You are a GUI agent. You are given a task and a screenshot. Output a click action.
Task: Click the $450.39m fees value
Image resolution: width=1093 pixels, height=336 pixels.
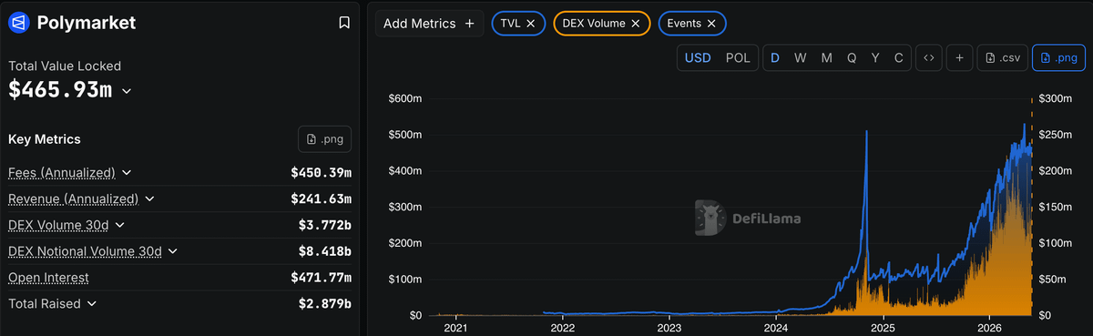pos(321,172)
